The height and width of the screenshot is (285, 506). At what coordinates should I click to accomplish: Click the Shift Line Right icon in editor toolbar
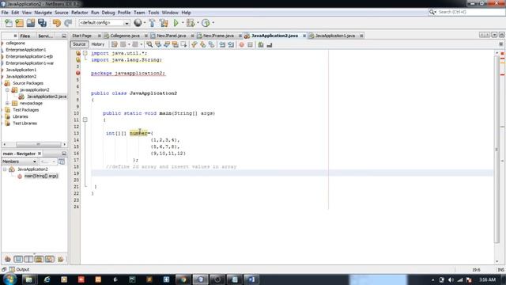[231, 44]
